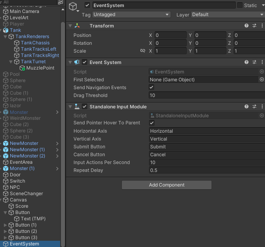Image resolution: width=265 pixels, height=247 pixels.
Task: Disable the Standalone Input Module component checkbox
Action: (85, 106)
